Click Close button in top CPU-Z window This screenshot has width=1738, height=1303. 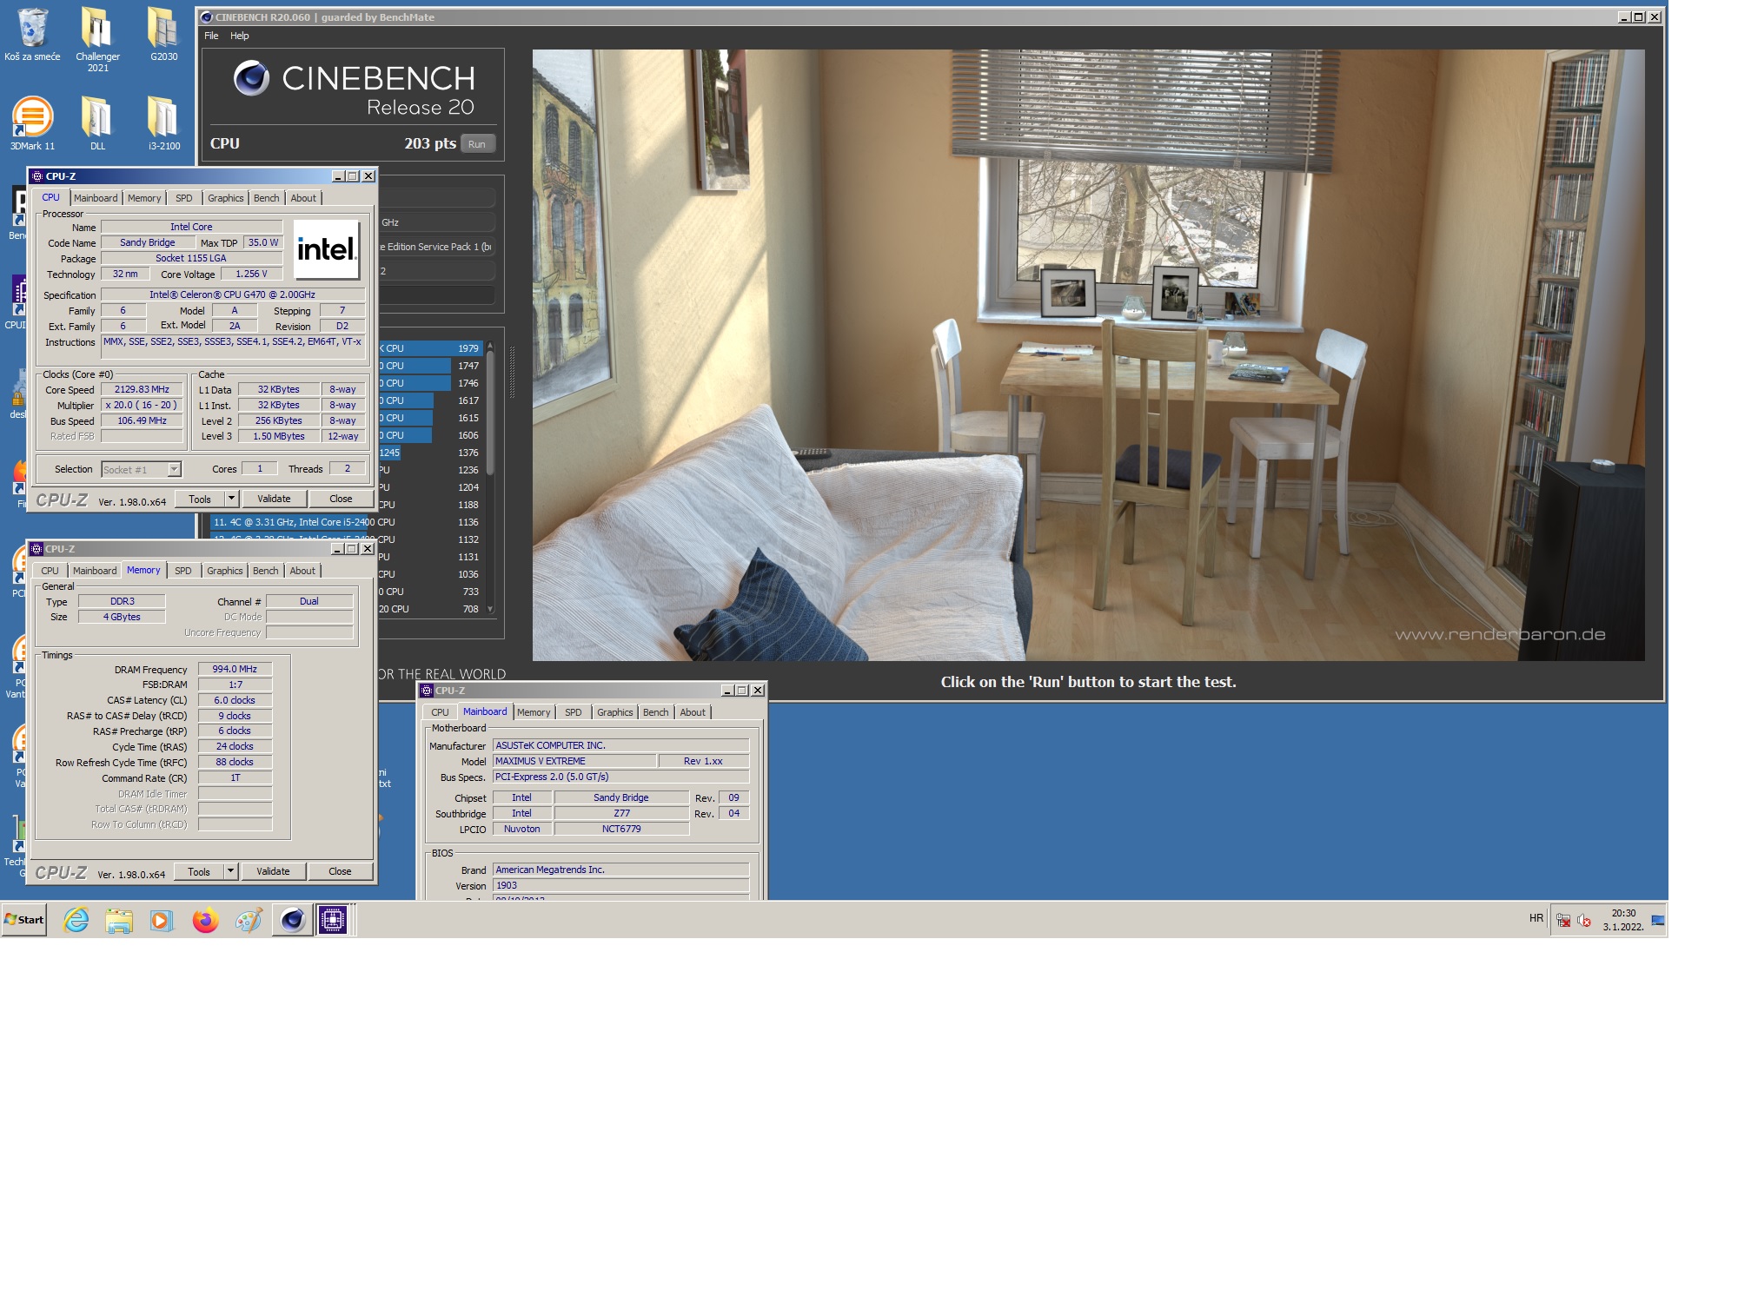(341, 499)
